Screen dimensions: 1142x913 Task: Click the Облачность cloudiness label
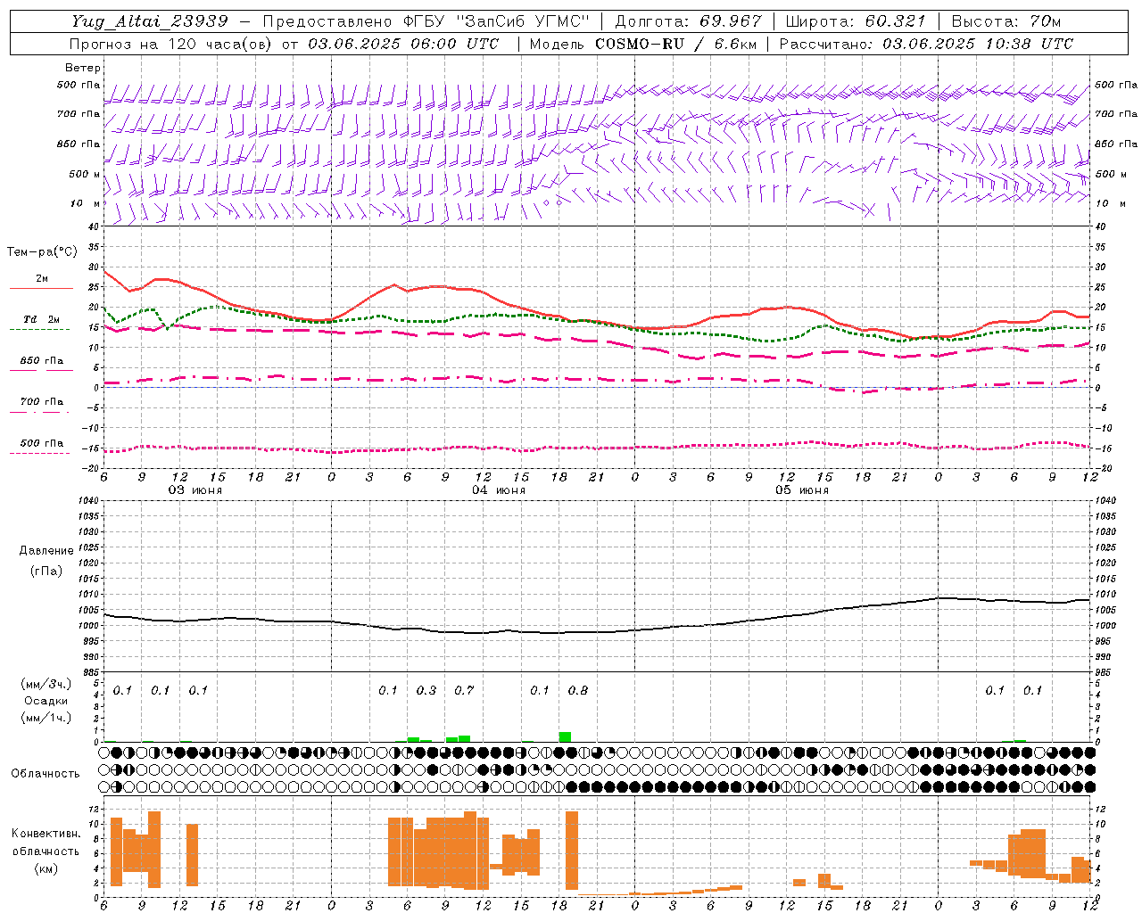pos(46,774)
